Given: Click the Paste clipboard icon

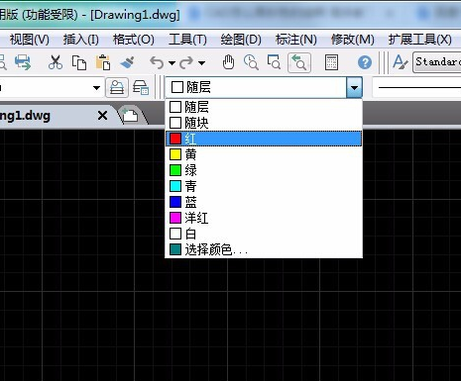Looking at the screenshot, I should point(103,62).
